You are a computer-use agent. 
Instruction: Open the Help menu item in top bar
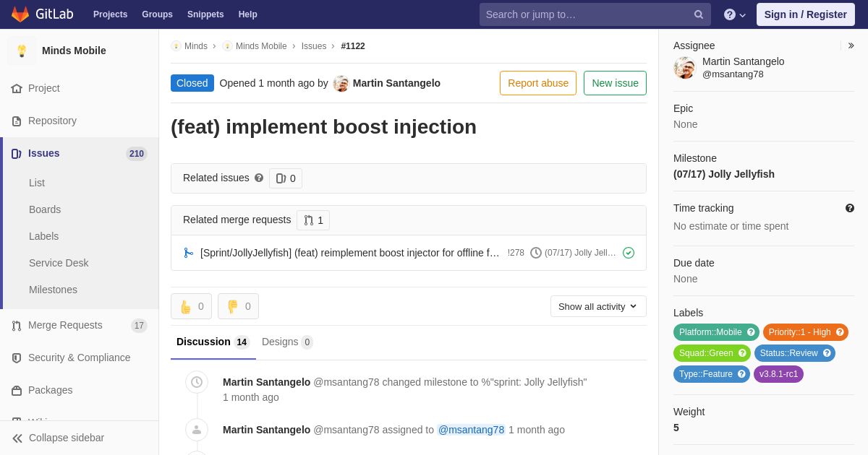point(248,14)
